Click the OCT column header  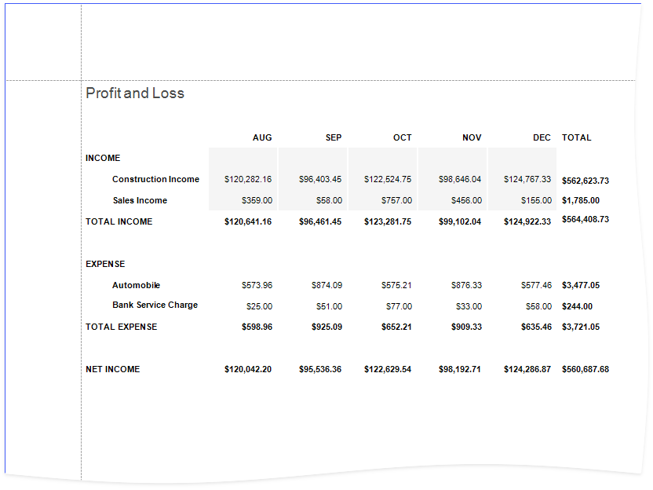click(402, 137)
